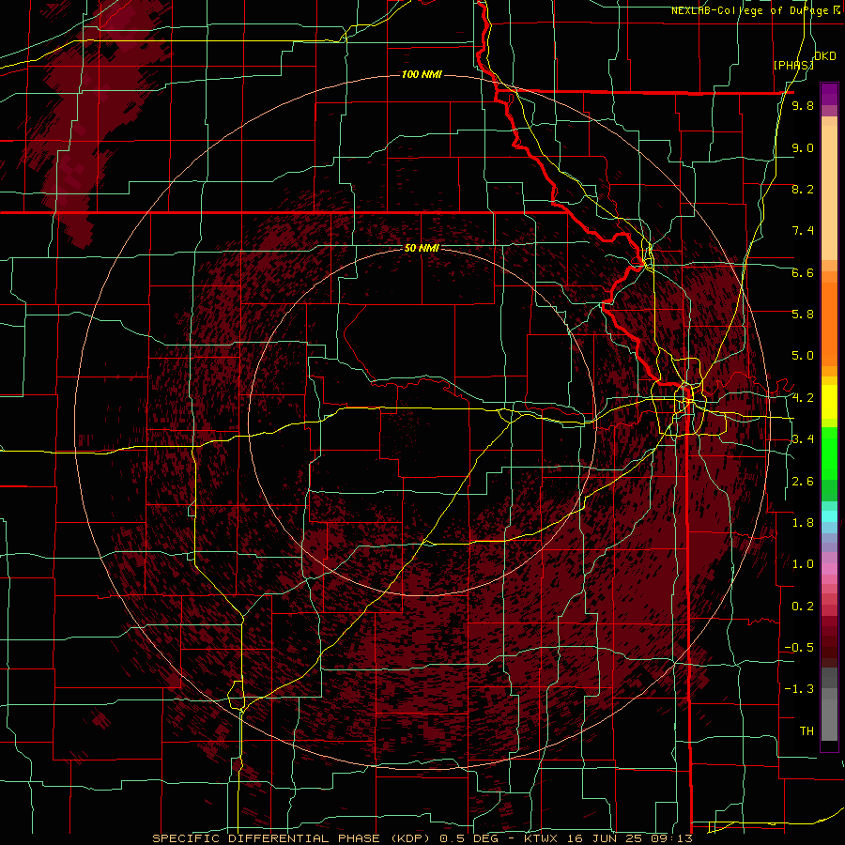845x845 pixels.
Task: Click the 2.6 legend value
Action: [x=803, y=482]
